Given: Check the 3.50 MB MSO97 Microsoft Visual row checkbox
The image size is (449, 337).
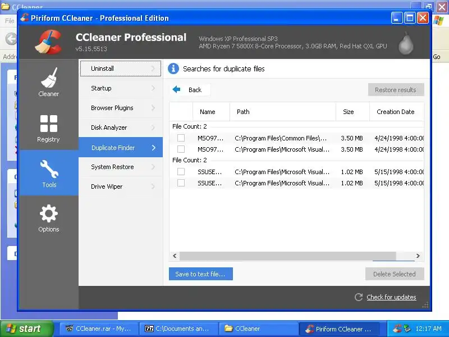Looking at the screenshot, I should (x=181, y=149).
